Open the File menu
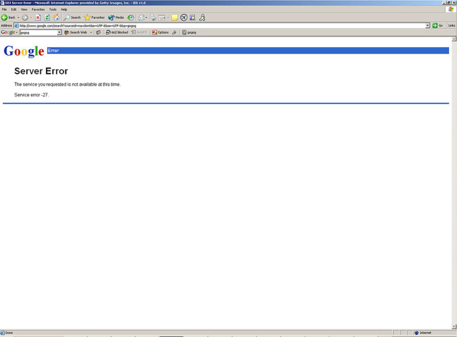The width and height of the screenshot is (457, 337). click(4, 9)
